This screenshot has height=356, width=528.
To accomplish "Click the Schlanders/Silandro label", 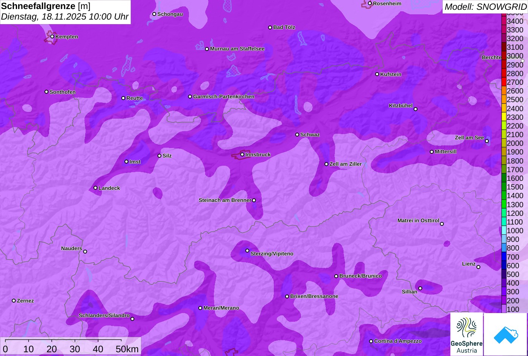I will (104, 315).
